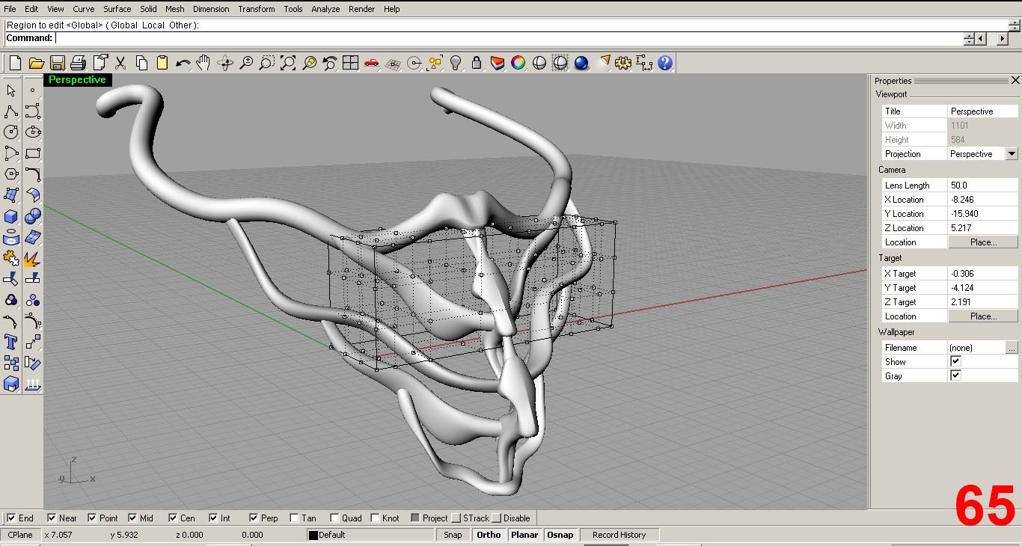
Task: Browse wallpaper filename with the ... button
Action: click(1012, 348)
